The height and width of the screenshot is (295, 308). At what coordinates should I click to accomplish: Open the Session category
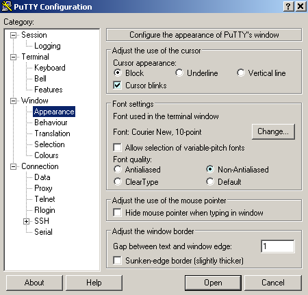(34, 35)
